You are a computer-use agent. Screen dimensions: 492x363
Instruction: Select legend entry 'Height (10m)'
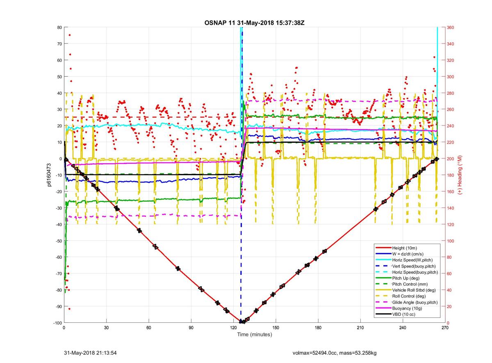tap(405, 248)
